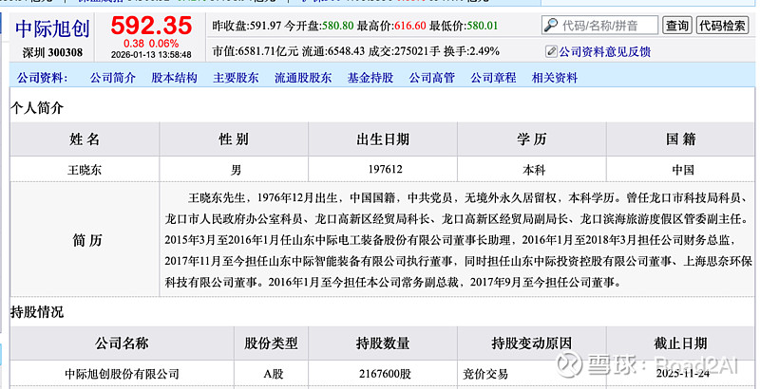760x389 pixels.
Task: Click the education cell 本科
Action: 534,170
